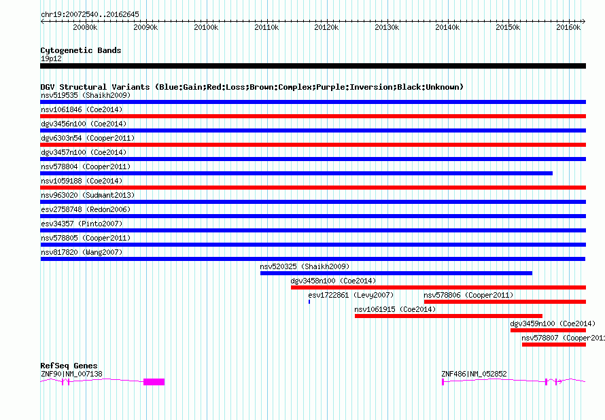The image size is (605, 420).
Task: Click the chr19:20072540..20162645 coordinates text
Action: [90, 14]
